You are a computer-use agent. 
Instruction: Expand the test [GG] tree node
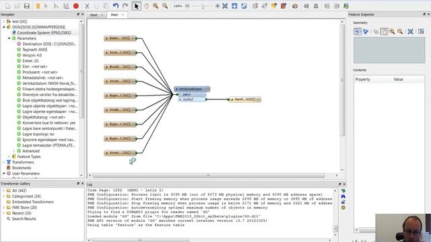4,21
